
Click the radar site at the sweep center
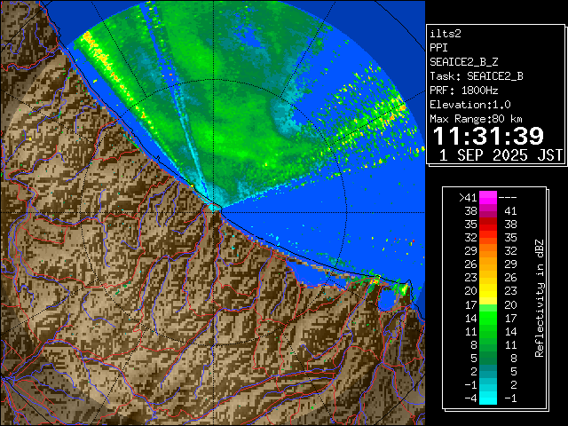[x=217, y=207]
